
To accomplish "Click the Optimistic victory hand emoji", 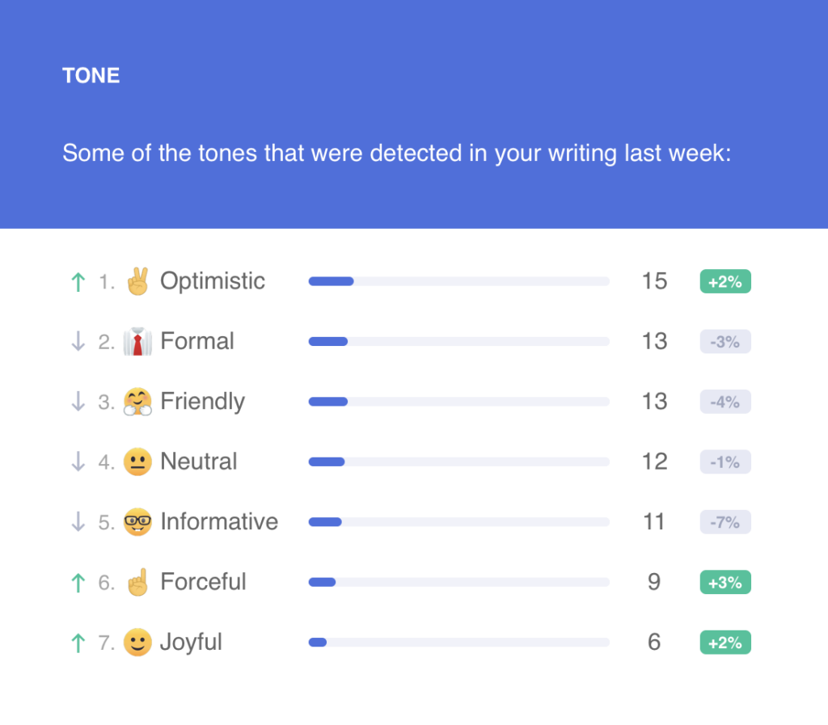I will (x=137, y=281).
